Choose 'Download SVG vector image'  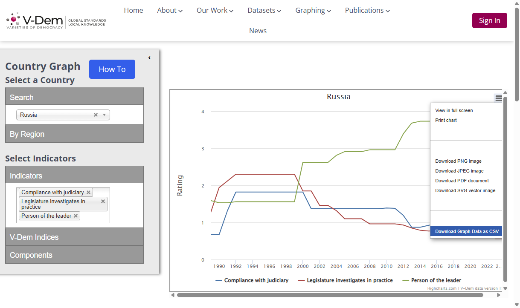coord(466,190)
